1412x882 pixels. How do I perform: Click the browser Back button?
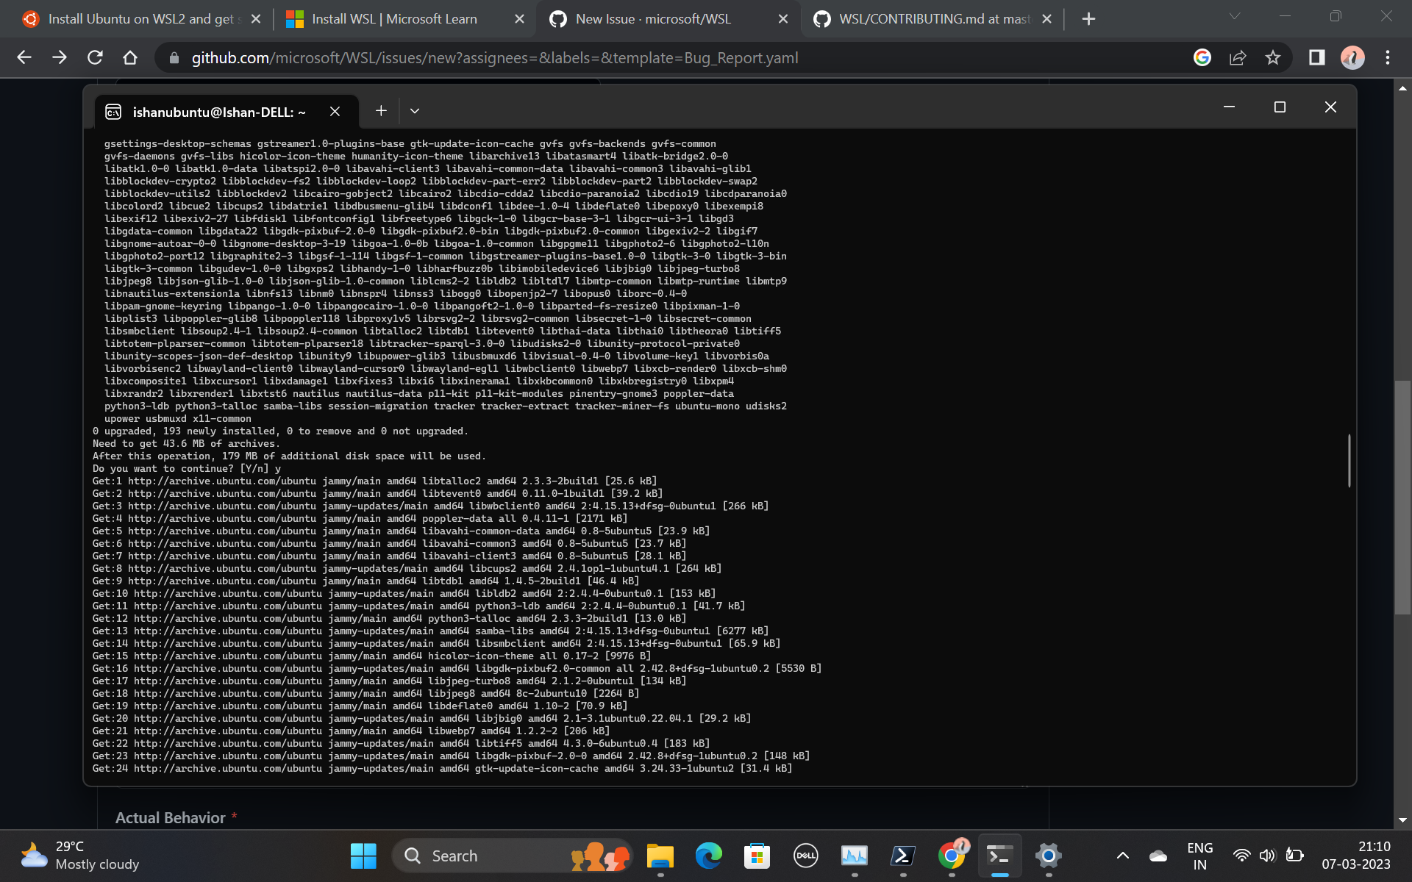tap(24, 57)
